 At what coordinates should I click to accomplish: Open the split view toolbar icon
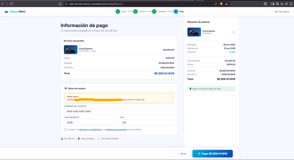point(265,4)
